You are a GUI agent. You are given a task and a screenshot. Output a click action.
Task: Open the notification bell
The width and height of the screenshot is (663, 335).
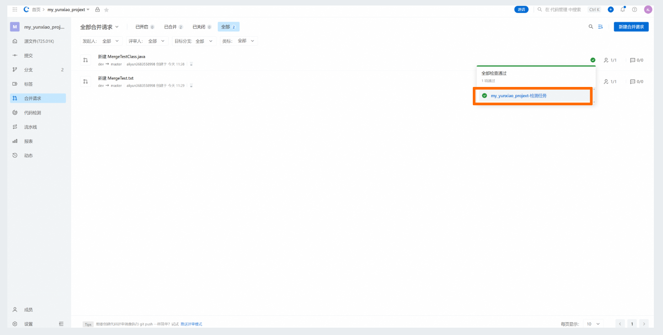pos(623,10)
